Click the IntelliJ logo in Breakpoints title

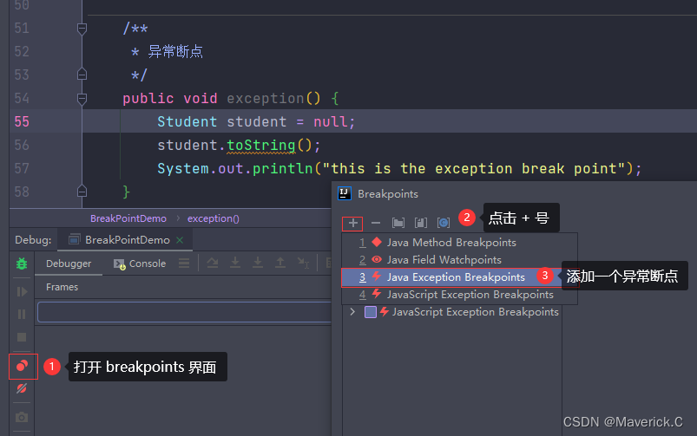coord(345,193)
